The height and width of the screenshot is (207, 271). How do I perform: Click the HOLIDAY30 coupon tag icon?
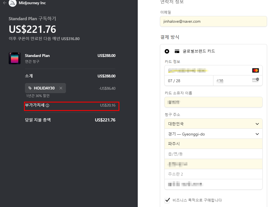click(x=30, y=88)
